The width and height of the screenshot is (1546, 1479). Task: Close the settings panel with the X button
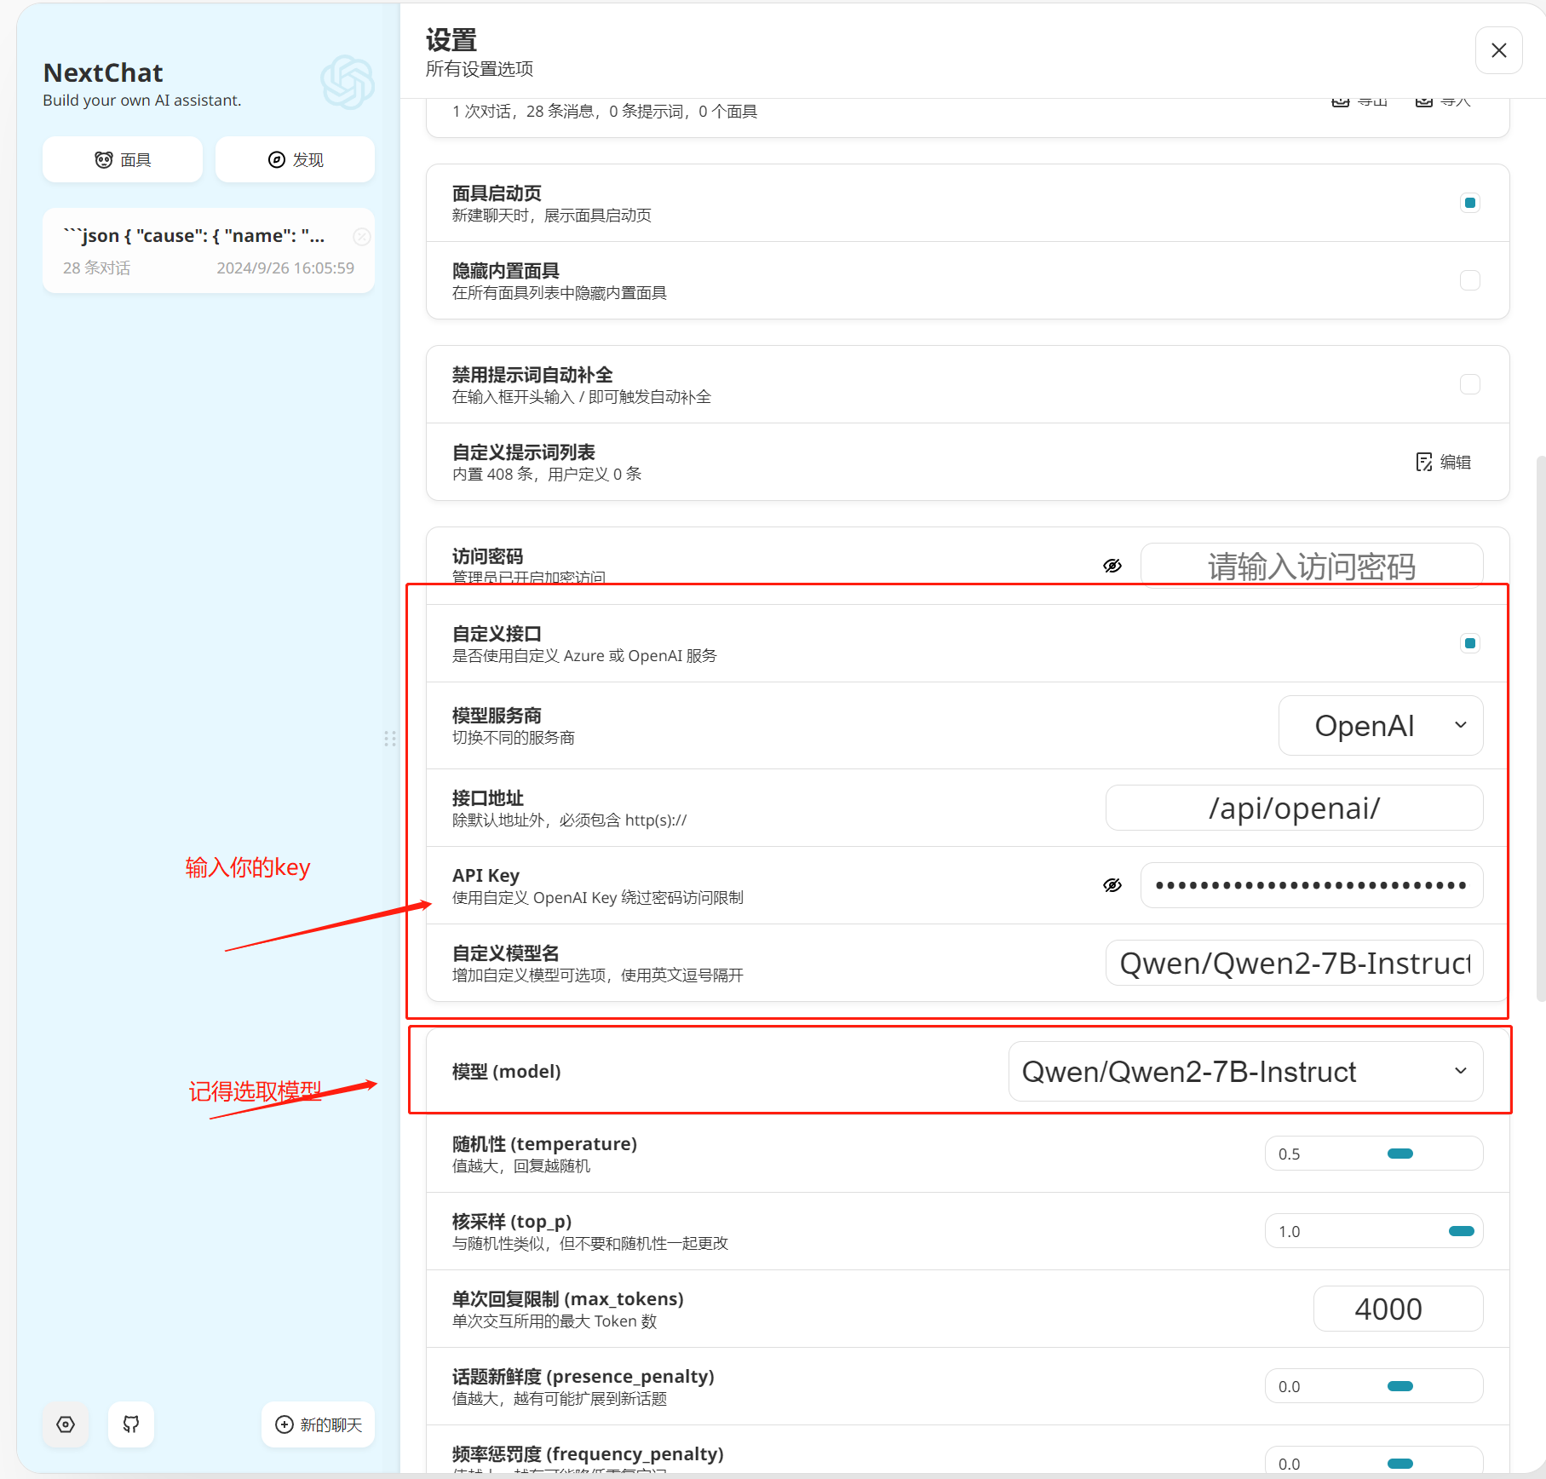1498,50
